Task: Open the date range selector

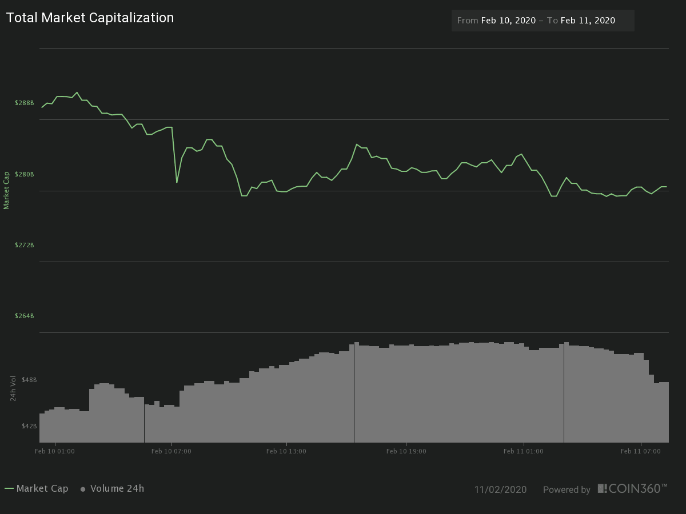Action: pos(543,20)
